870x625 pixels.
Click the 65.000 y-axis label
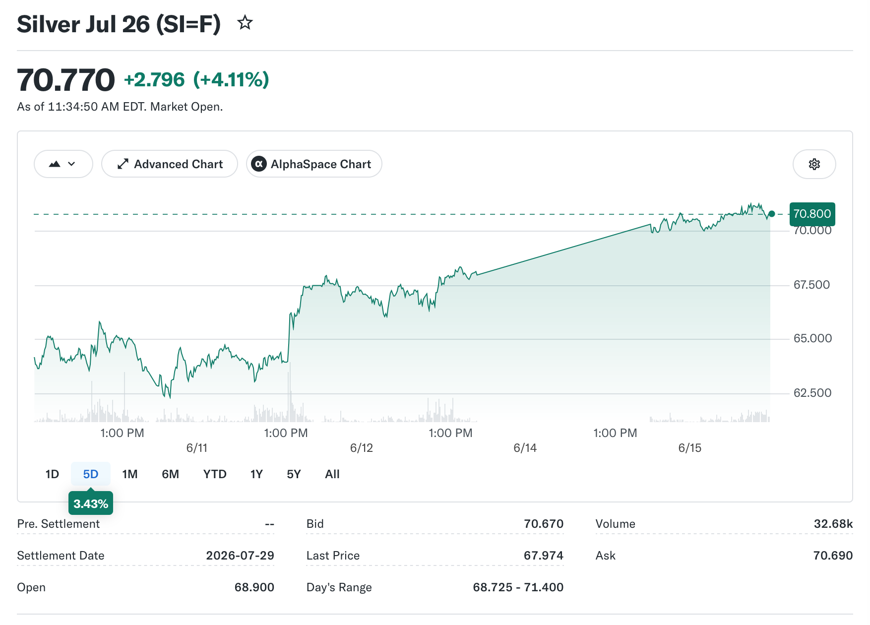(x=813, y=338)
